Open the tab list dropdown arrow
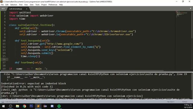Screen dimensions: 193x109 tap(191, 8)
